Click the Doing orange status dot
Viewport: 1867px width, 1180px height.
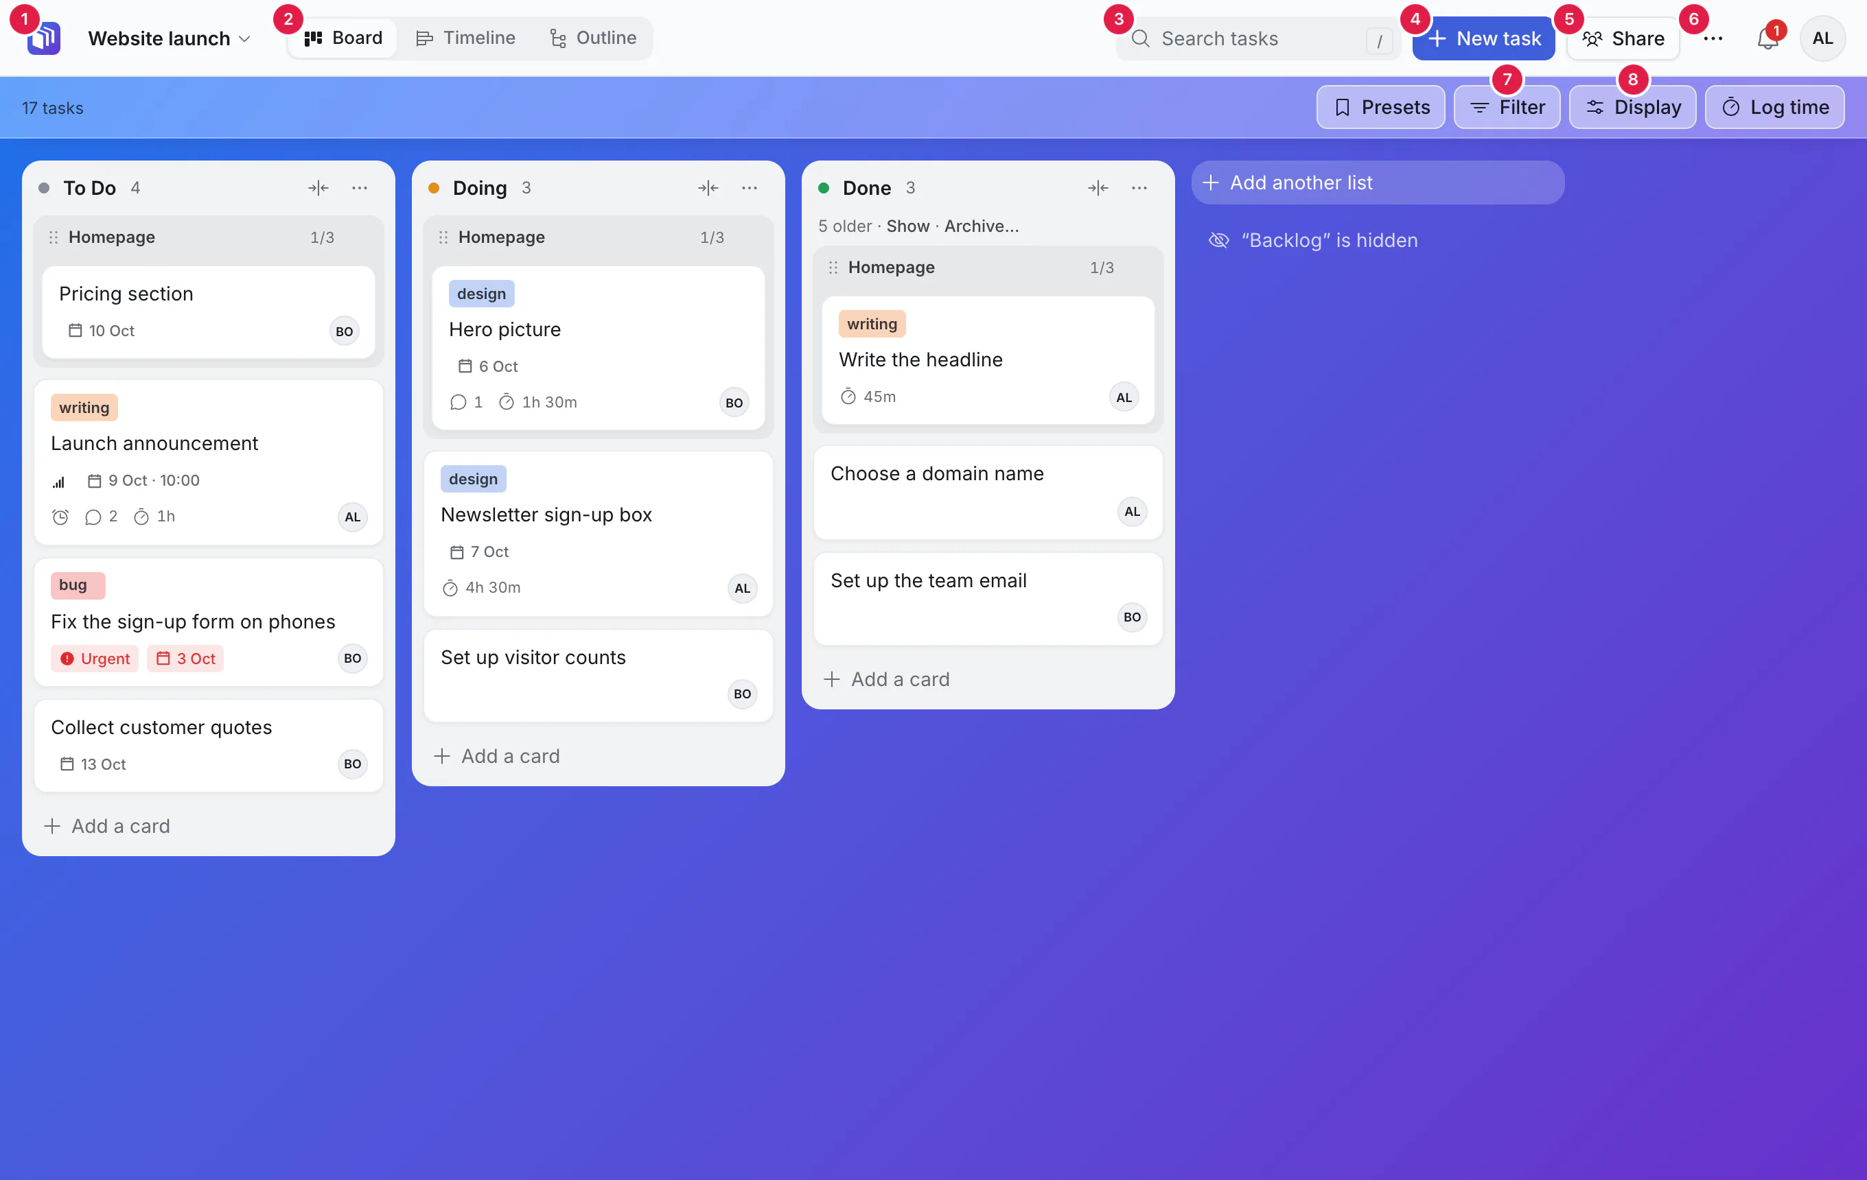(x=433, y=187)
